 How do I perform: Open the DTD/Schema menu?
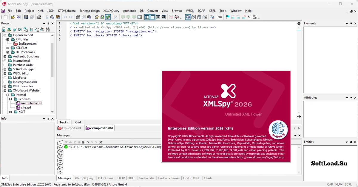(67, 11)
